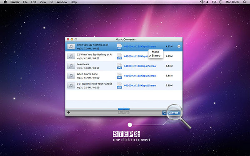The width and height of the screenshot is (250, 156).
Task: Click the LEAWO logo in the bottom bar
Action: coord(124,113)
